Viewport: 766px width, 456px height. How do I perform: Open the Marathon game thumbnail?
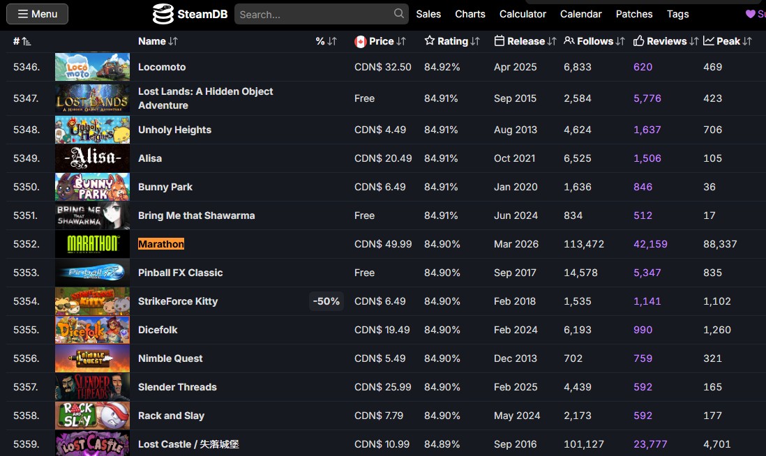click(92, 244)
